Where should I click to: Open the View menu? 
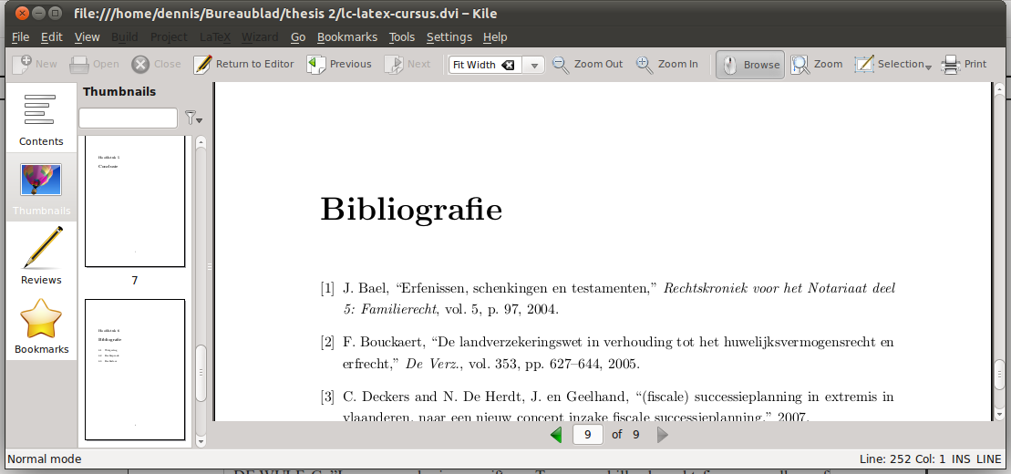(x=87, y=37)
